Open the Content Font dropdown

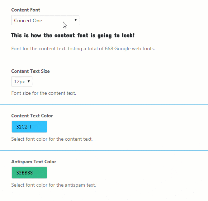45,20
